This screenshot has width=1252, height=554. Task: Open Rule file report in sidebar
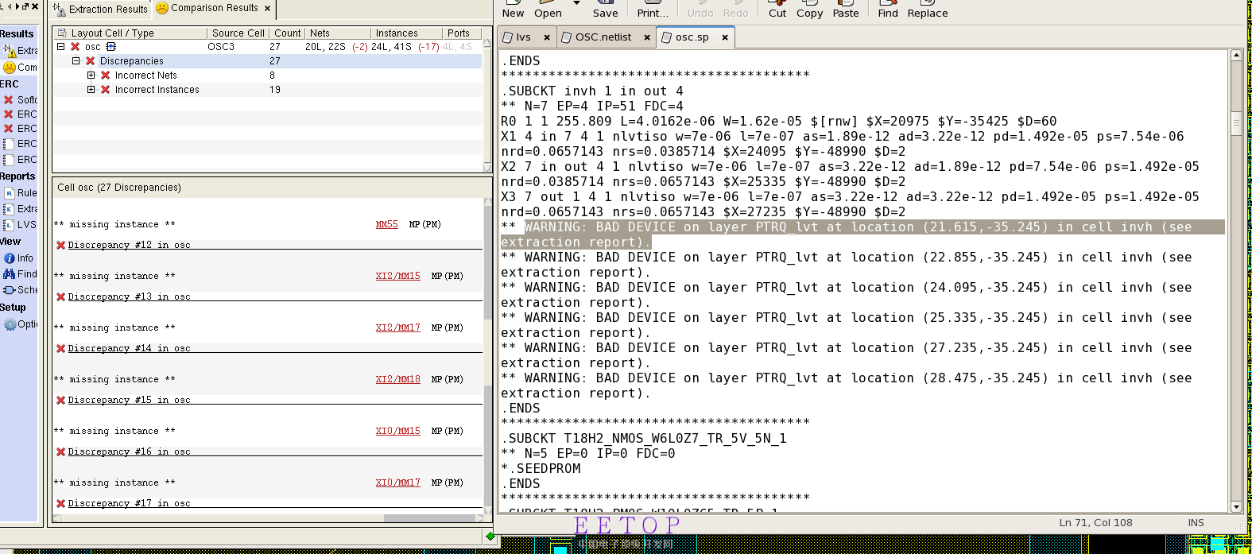[21, 193]
